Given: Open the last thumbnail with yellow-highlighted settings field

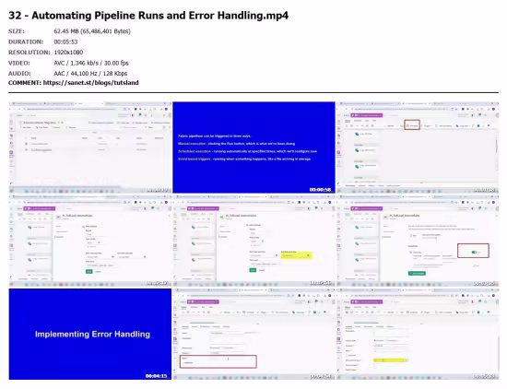Looking at the screenshot, I should (418, 335).
